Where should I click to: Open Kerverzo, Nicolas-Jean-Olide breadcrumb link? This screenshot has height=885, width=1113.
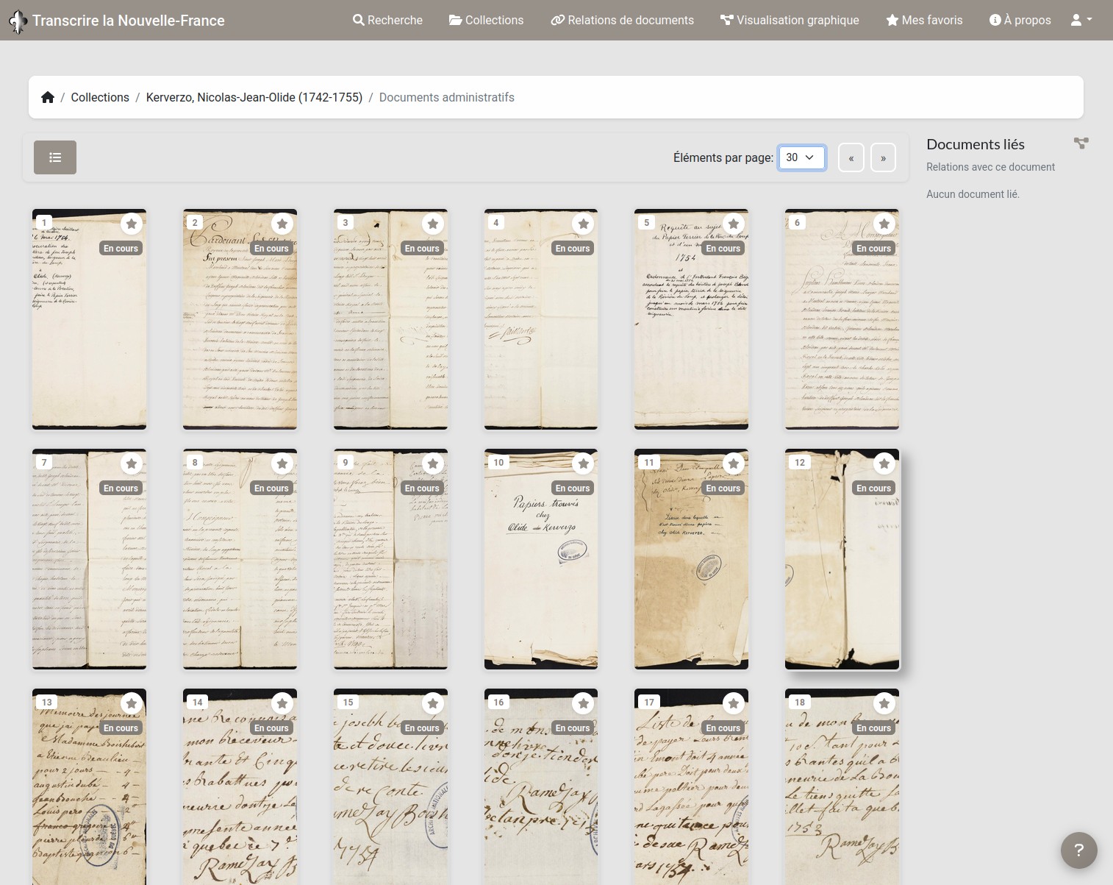[x=254, y=97]
